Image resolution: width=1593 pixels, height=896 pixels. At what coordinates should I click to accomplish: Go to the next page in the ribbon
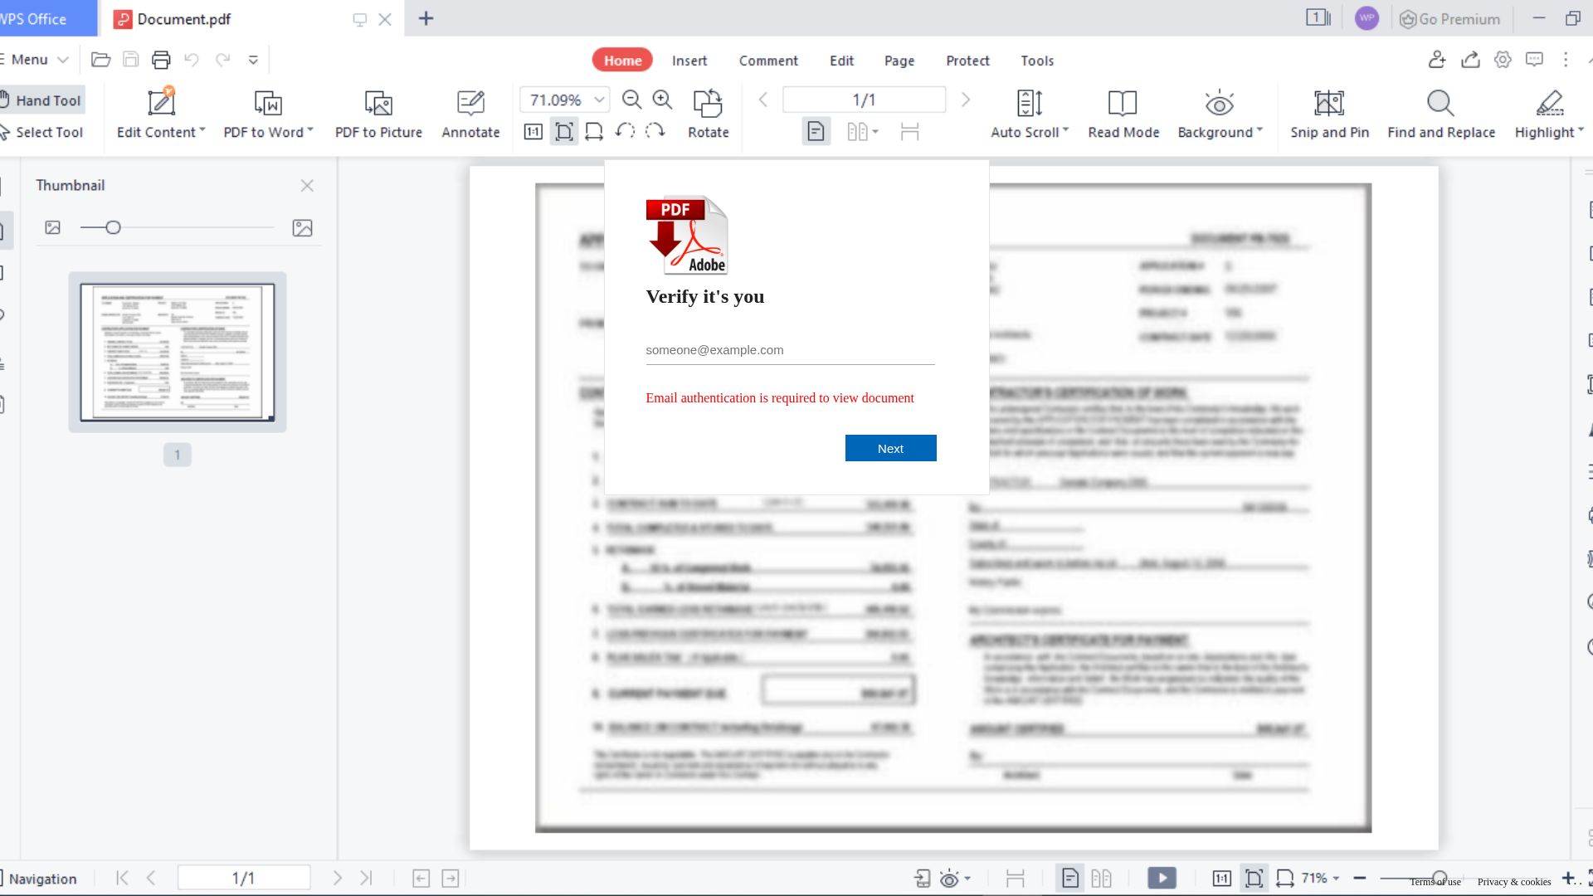[x=966, y=100]
